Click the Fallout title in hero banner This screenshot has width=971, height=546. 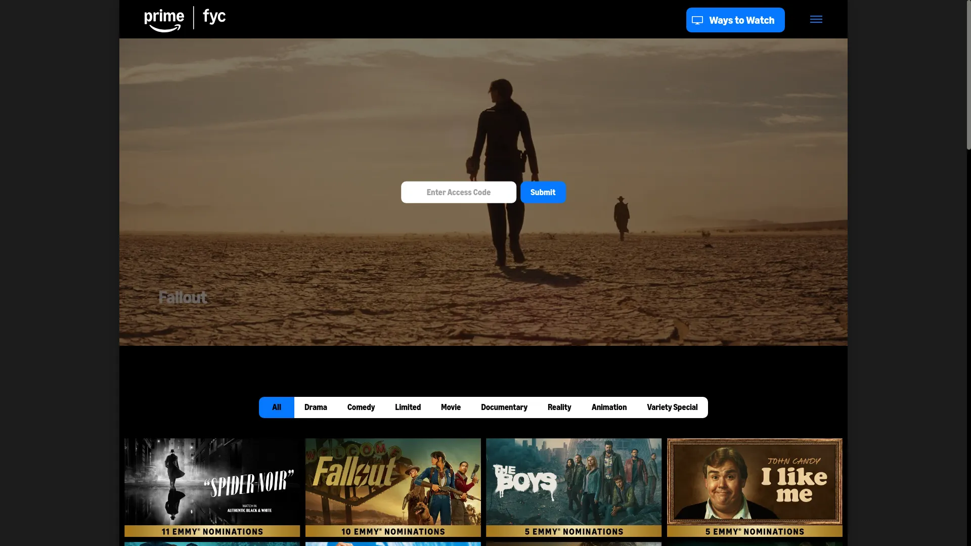pos(183,297)
